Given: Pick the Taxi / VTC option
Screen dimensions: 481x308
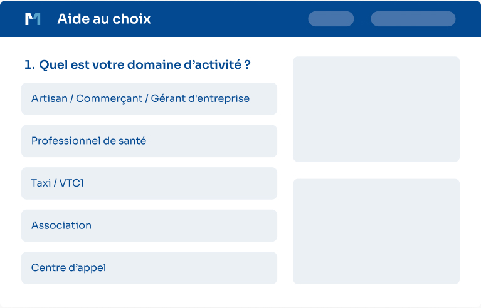Looking at the screenshot, I should pyautogui.click(x=149, y=183).
